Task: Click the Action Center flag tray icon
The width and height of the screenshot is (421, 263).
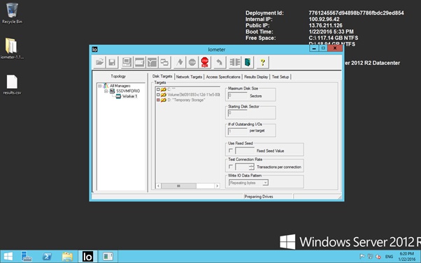Action: [x=362, y=257]
